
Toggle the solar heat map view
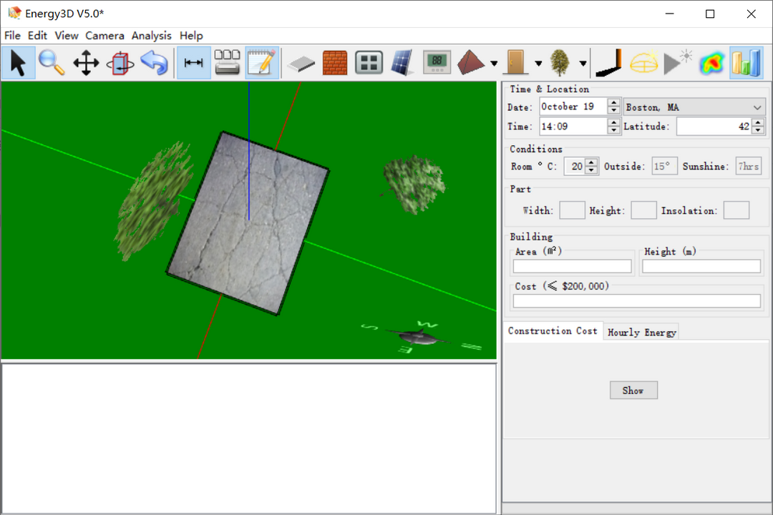[x=711, y=63]
